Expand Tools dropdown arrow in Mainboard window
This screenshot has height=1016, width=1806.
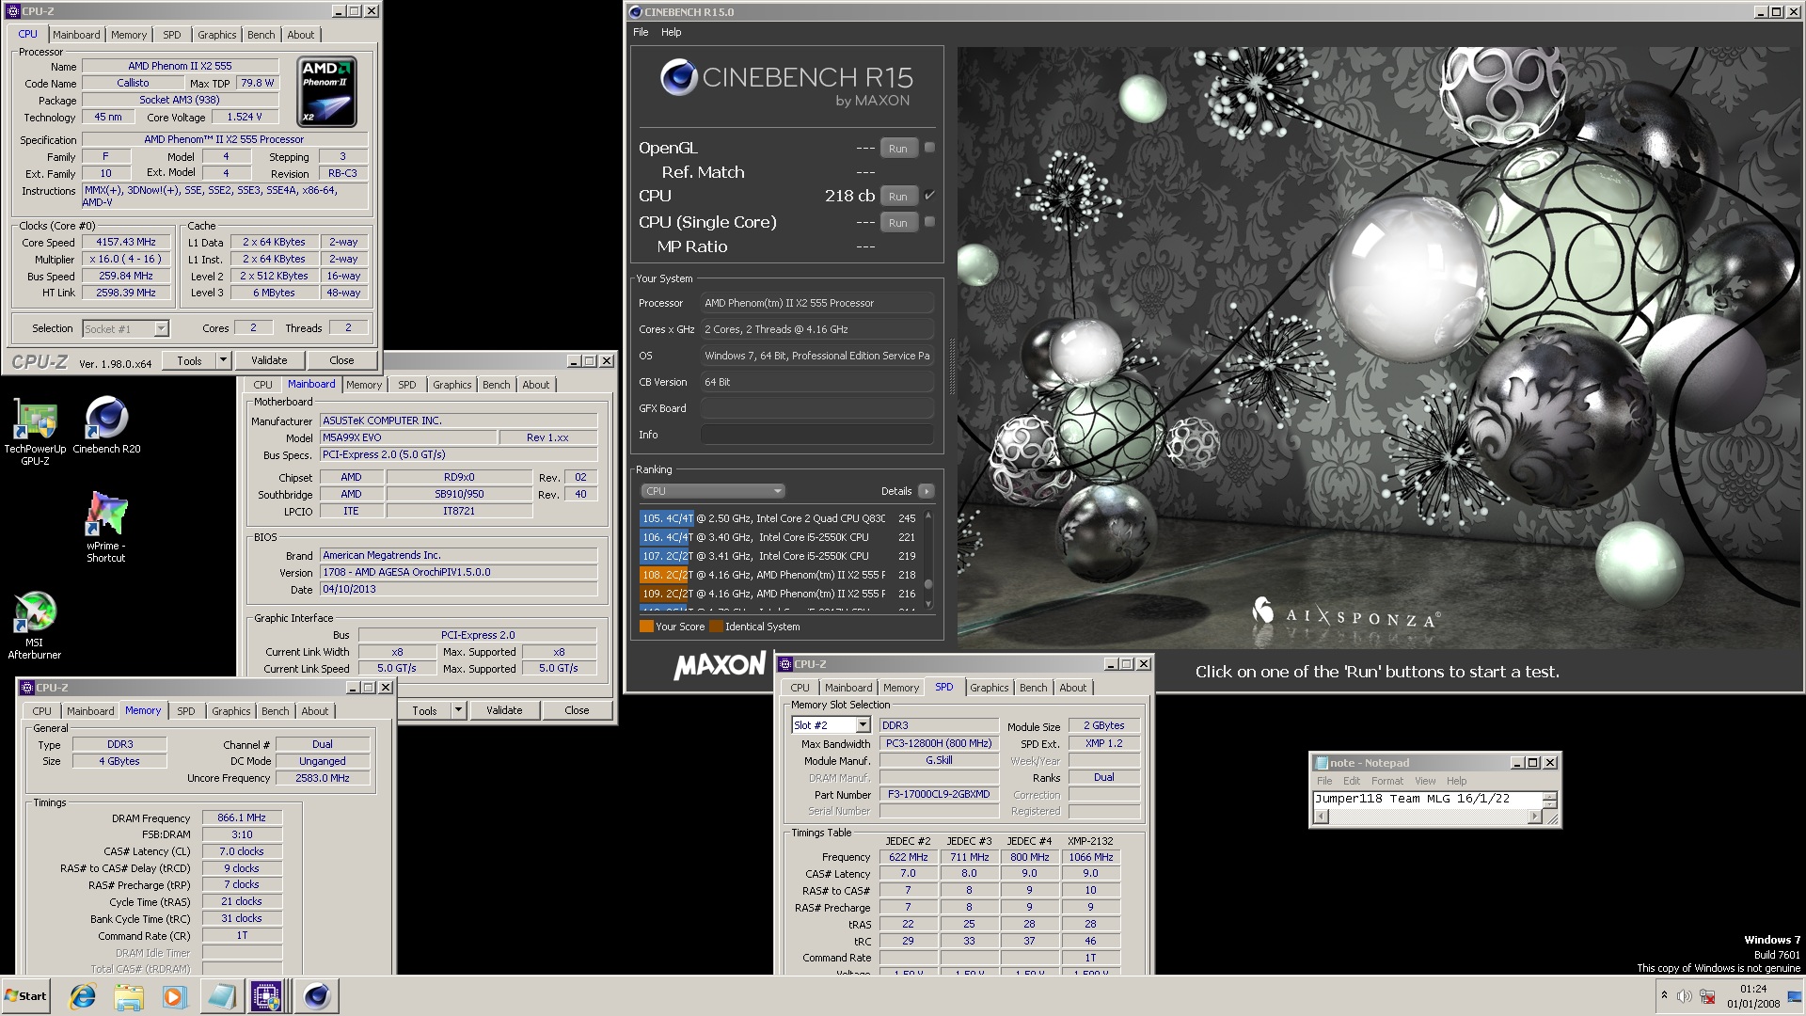click(x=458, y=710)
